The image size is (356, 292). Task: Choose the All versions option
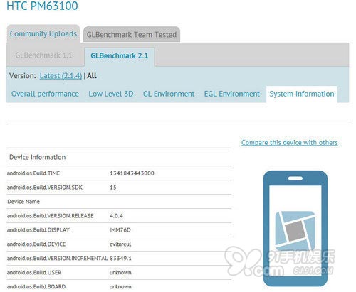coord(92,76)
